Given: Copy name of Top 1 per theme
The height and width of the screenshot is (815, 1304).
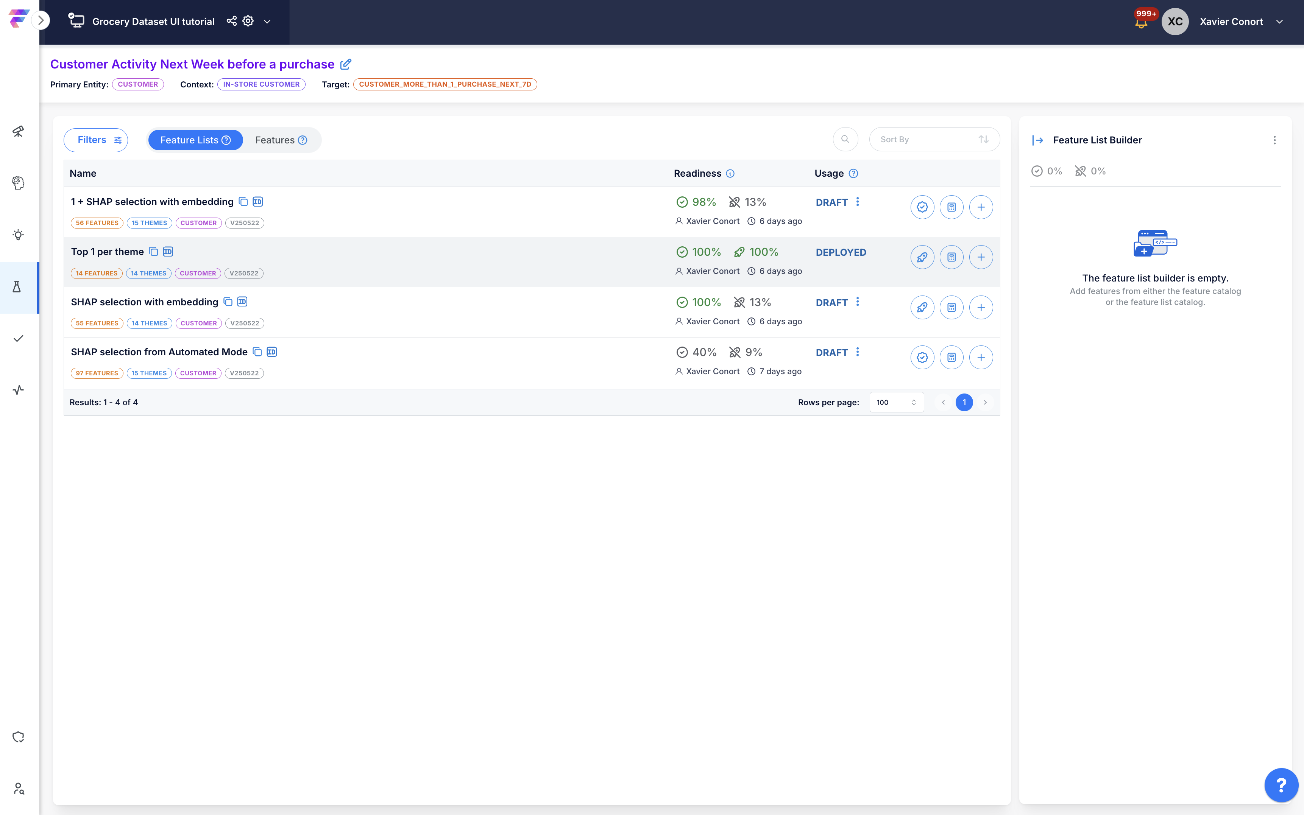Looking at the screenshot, I should (154, 252).
